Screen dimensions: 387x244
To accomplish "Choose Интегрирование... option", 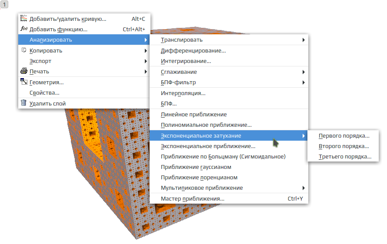I will tap(229, 61).
